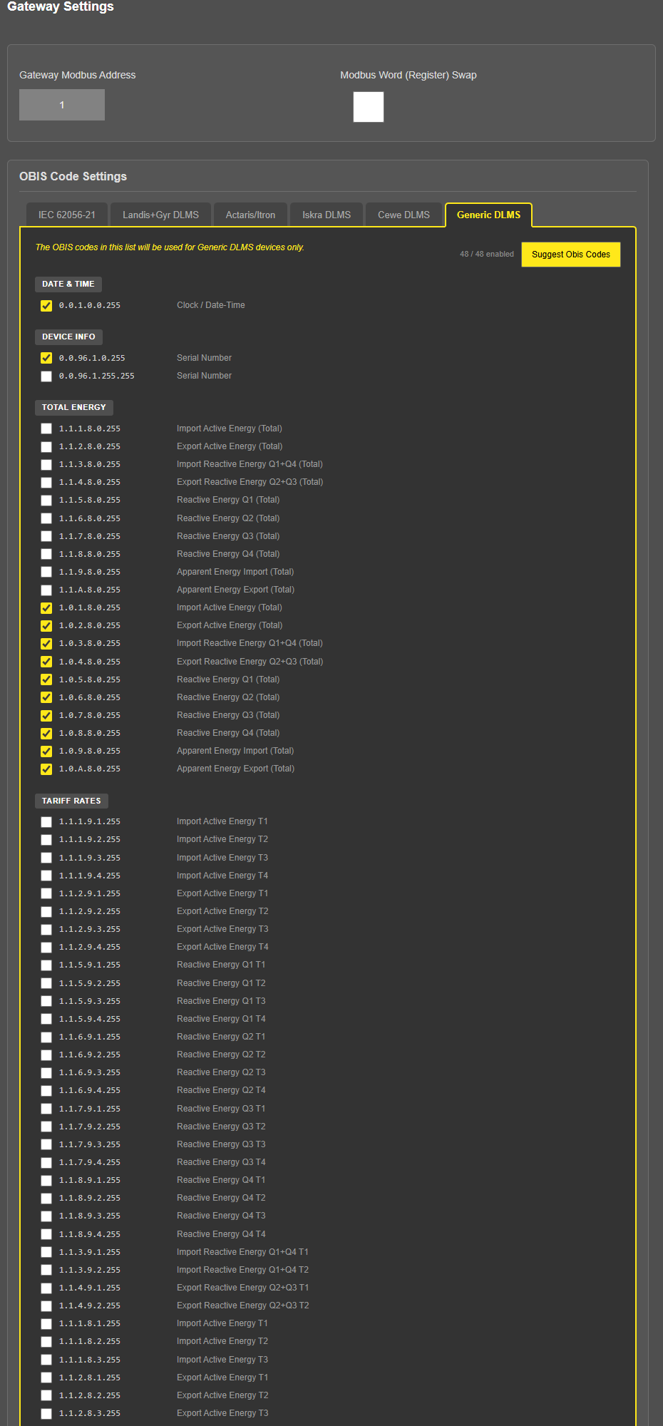Tick 1.1.2.9.2.255 Export Active Energy T2 checkbox

click(46, 912)
